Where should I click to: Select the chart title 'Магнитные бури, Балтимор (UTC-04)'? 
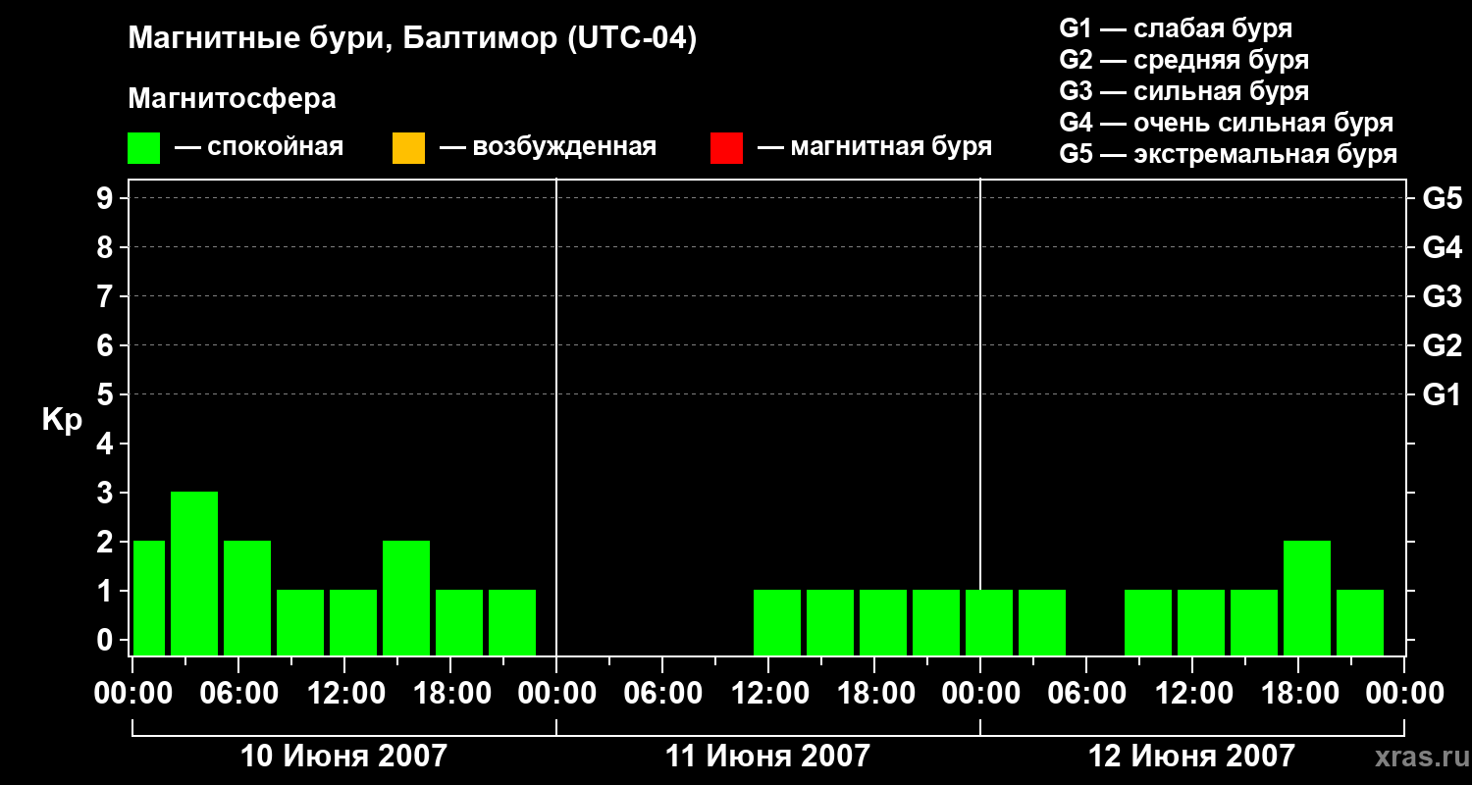coord(412,40)
